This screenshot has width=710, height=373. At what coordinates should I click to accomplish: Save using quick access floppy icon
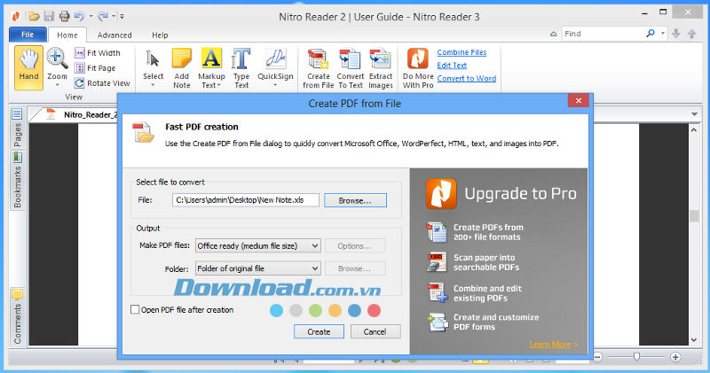point(49,17)
